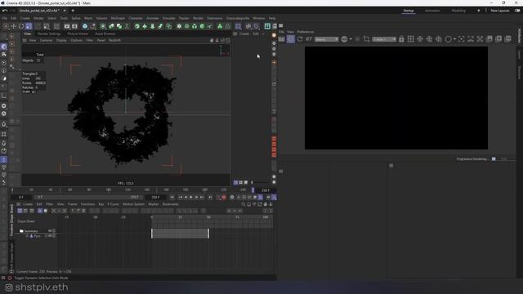This screenshot has height=294, width=523.
Task: Open the Simulate menu
Action: [169, 18]
